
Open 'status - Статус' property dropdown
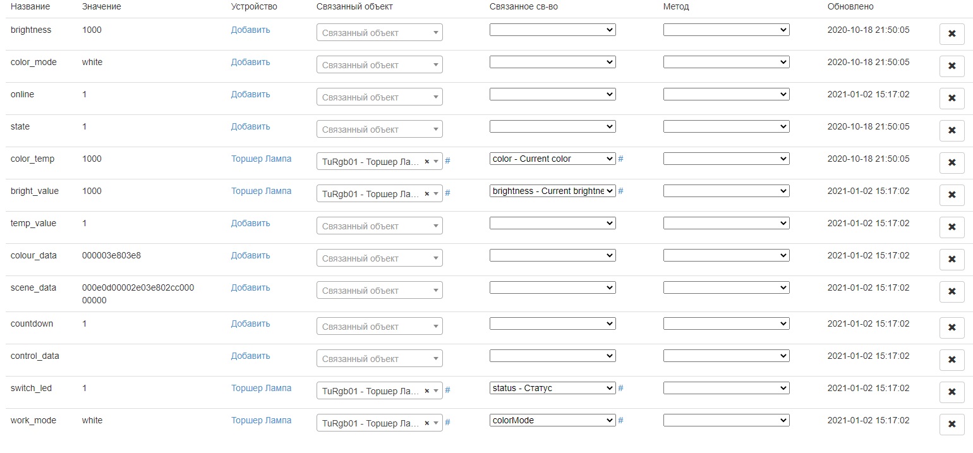tap(552, 388)
